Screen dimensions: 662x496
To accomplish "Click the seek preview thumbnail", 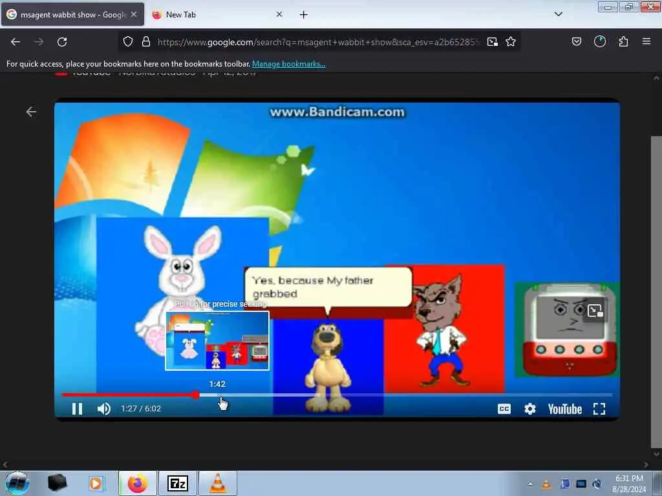I will [x=217, y=341].
